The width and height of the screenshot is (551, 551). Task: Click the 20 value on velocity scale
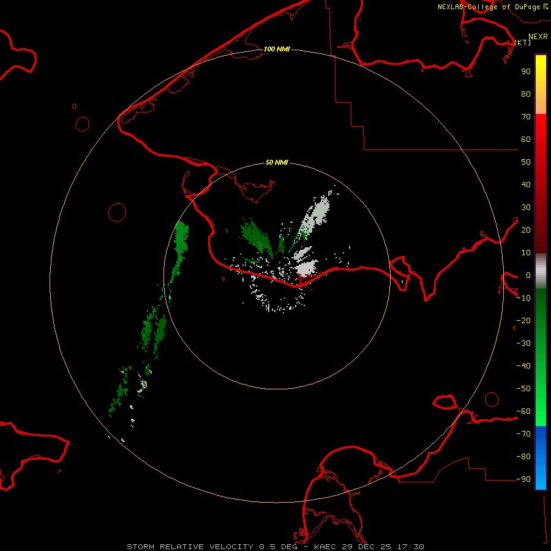526,230
